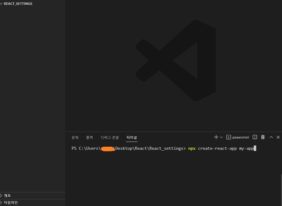Kill terminal with trash can icon
This screenshot has width=282, height=206.
tap(263, 137)
